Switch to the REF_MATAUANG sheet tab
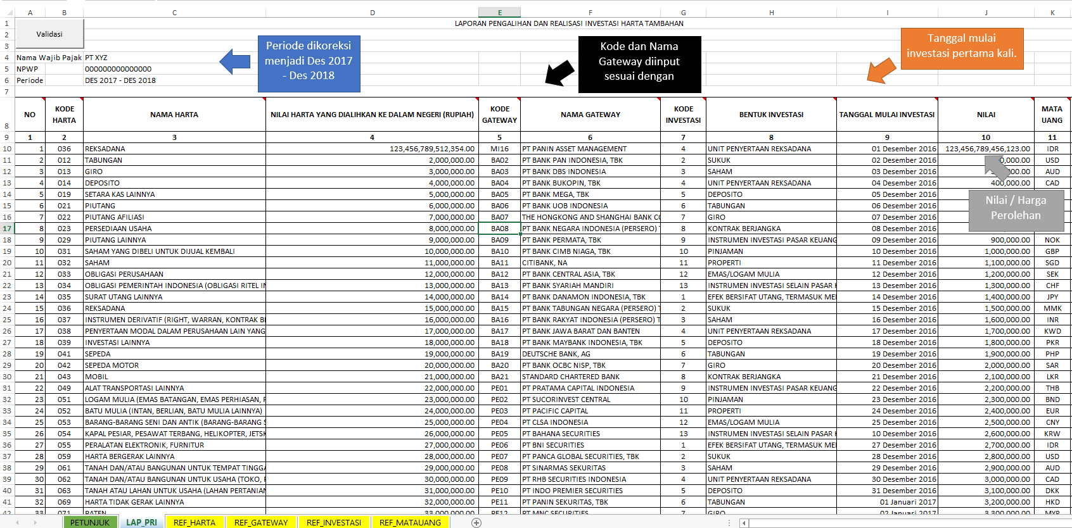 click(410, 522)
